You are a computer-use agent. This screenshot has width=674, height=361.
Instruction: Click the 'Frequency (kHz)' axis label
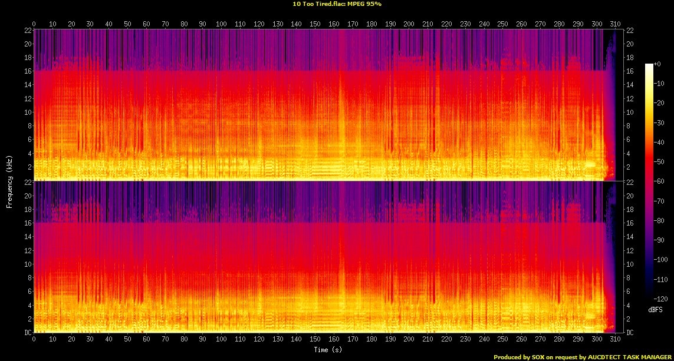(x=9, y=183)
